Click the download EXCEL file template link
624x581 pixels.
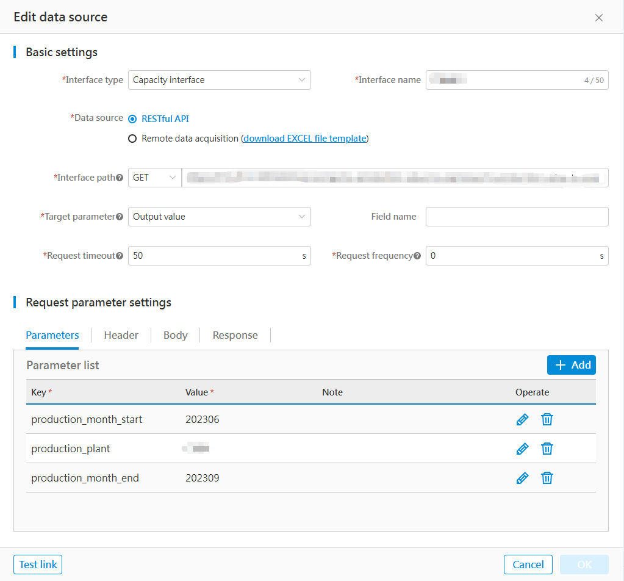coord(305,139)
